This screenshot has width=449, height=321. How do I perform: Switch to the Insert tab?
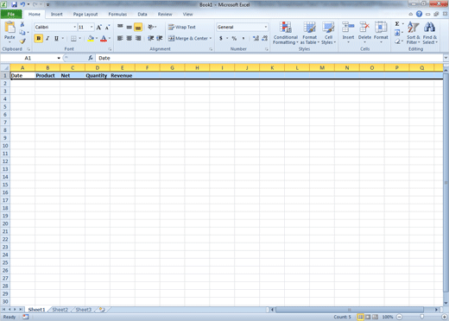(57, 14)
